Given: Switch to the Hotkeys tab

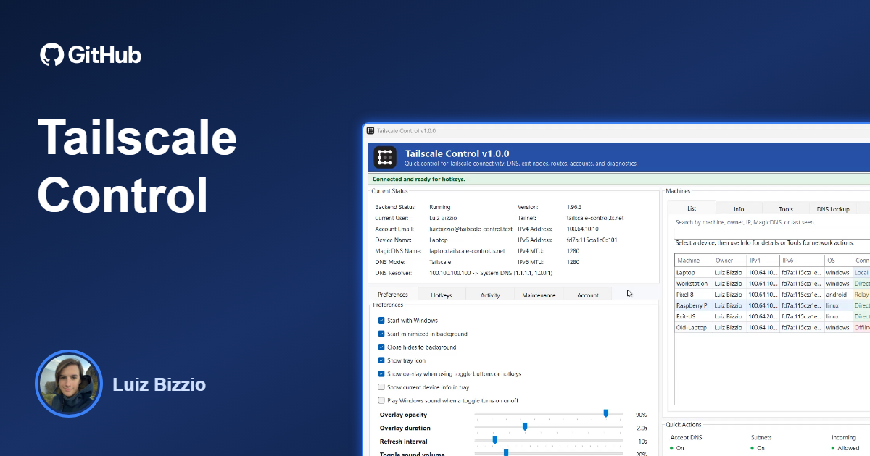Looking at the screenshot, I should [x=442, y=295].
